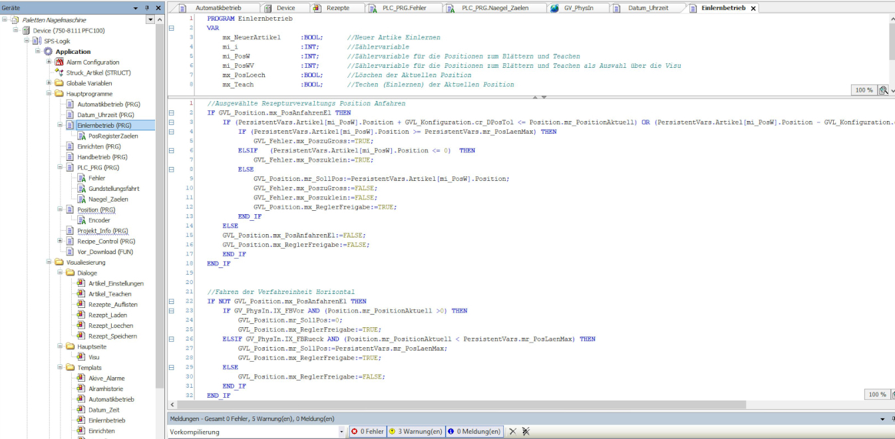Expand the Recipe_Control (PRG) node

60,241
